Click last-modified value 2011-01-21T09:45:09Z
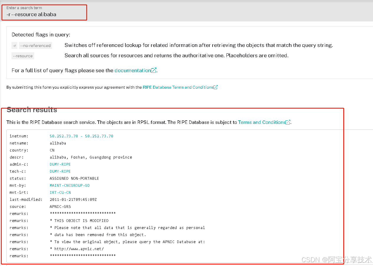This screenshot has width=373, height=266. 73,200
